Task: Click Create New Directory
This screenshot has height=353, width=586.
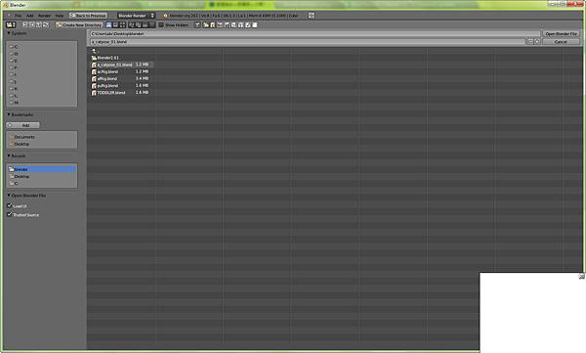Action: [x=79, y=24]
